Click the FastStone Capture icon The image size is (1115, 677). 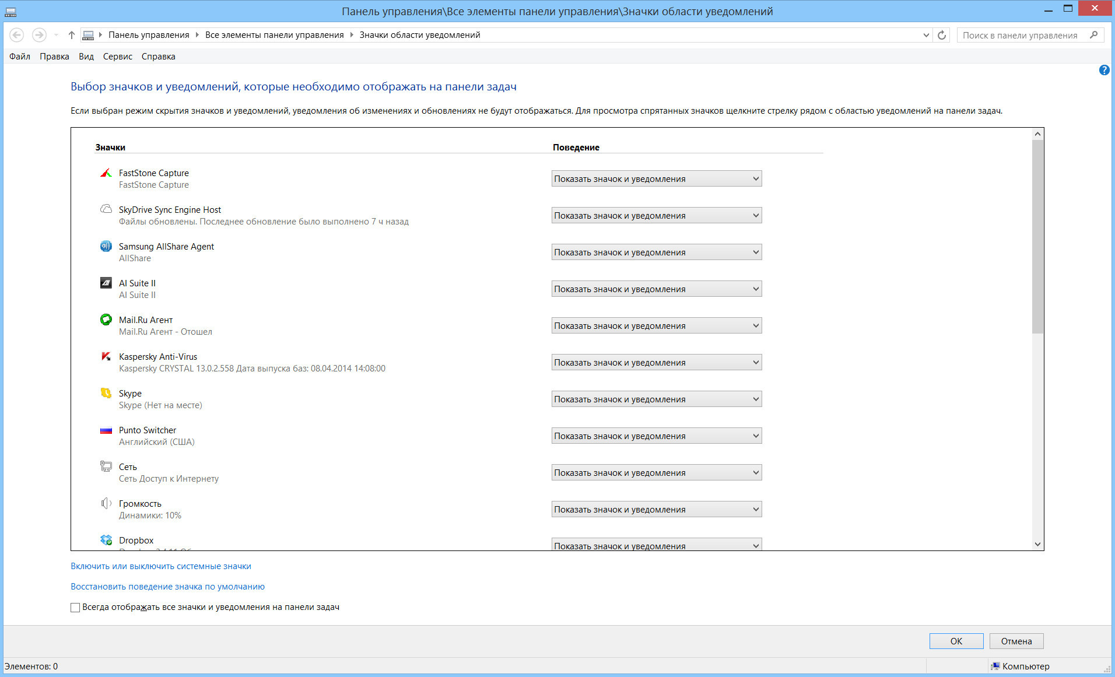[106, 173]
